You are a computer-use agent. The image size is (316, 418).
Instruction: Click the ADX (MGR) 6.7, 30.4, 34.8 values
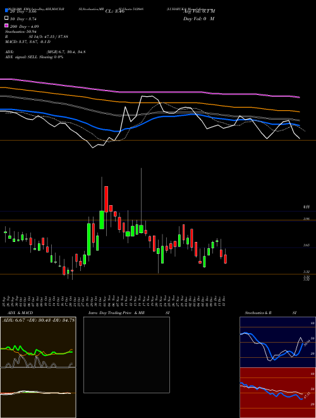(66, 52)
